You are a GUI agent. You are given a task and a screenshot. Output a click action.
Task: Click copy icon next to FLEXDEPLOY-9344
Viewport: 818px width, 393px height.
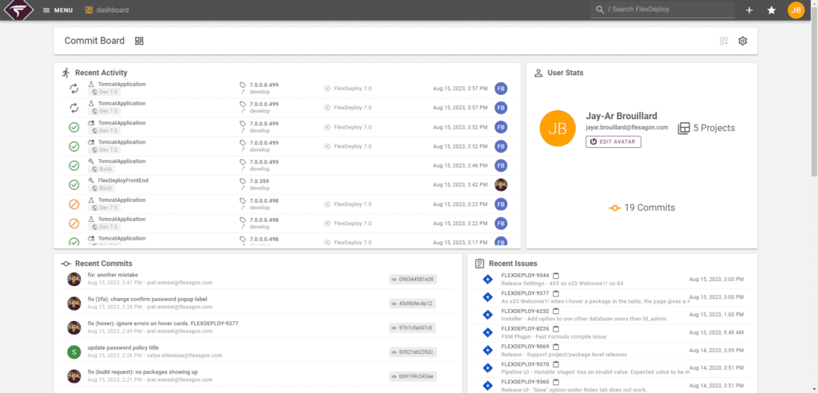point(556,275)
